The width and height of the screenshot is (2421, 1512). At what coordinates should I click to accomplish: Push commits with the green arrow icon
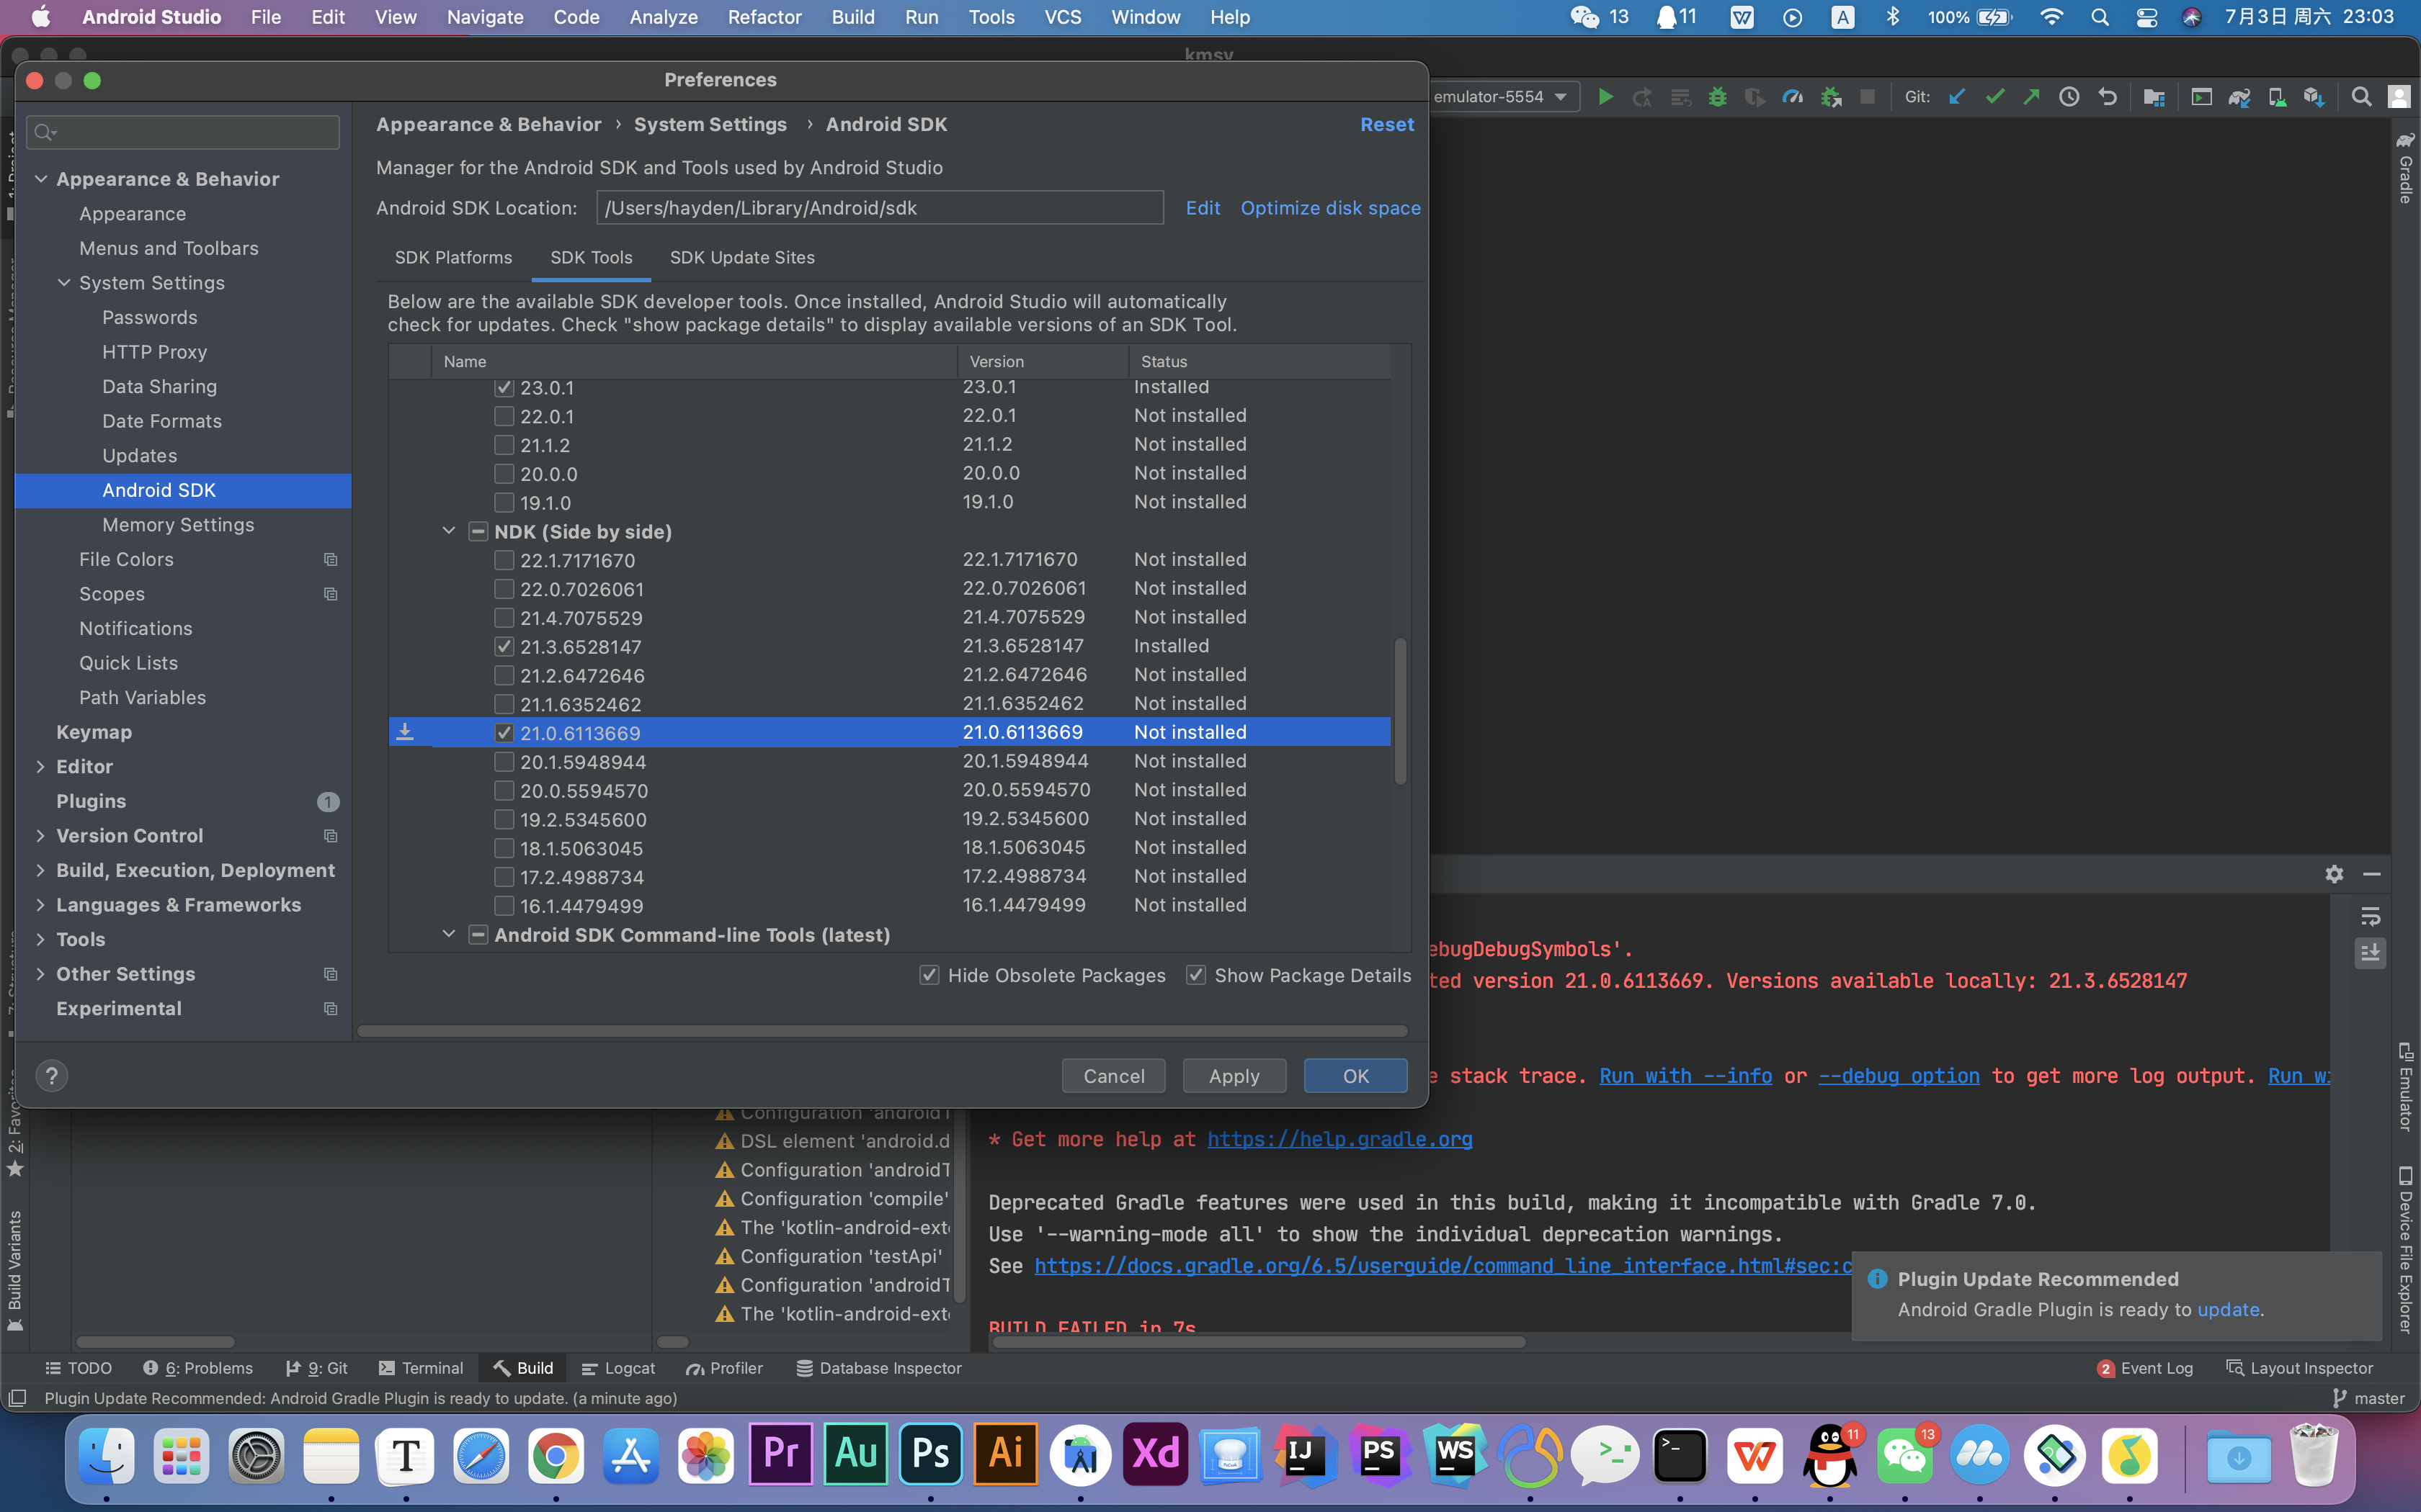[2033, 96]
